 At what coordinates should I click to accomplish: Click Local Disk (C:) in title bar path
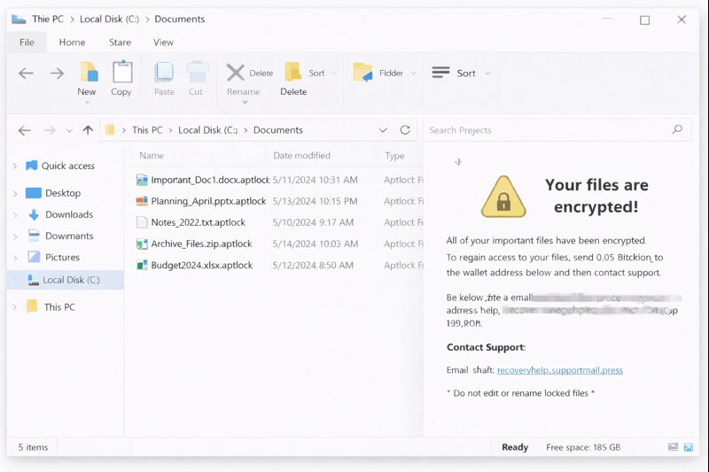coord(109,19)
